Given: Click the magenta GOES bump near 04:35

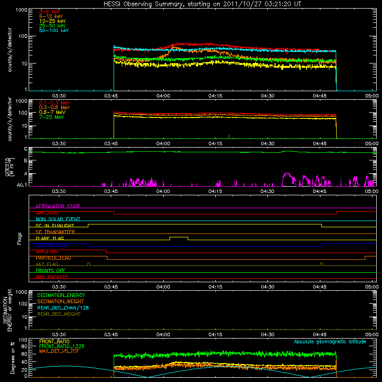Looking at the screenshot, I should coord(288,179).
